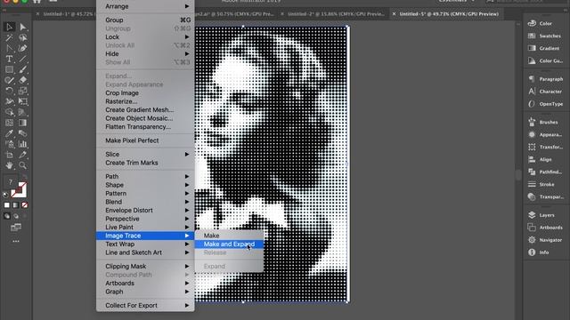570x320 pixels.
Task: Choose Make and Expand
Action: pyautogui.click(x=229, y=244)
